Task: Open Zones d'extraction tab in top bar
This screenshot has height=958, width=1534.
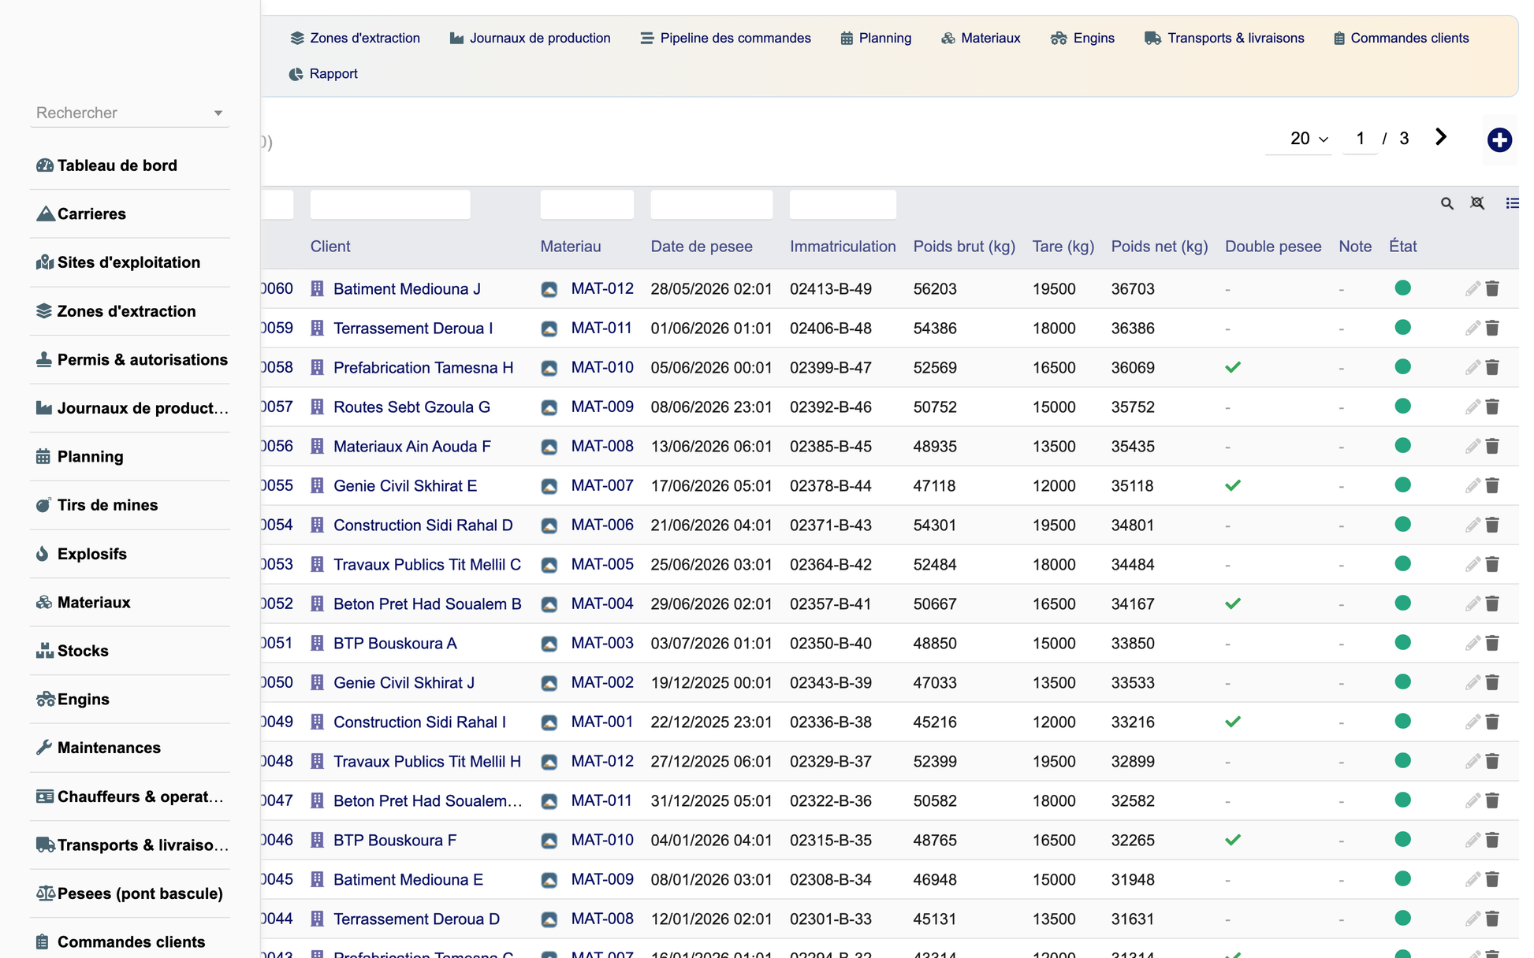Action: [355, 38]
